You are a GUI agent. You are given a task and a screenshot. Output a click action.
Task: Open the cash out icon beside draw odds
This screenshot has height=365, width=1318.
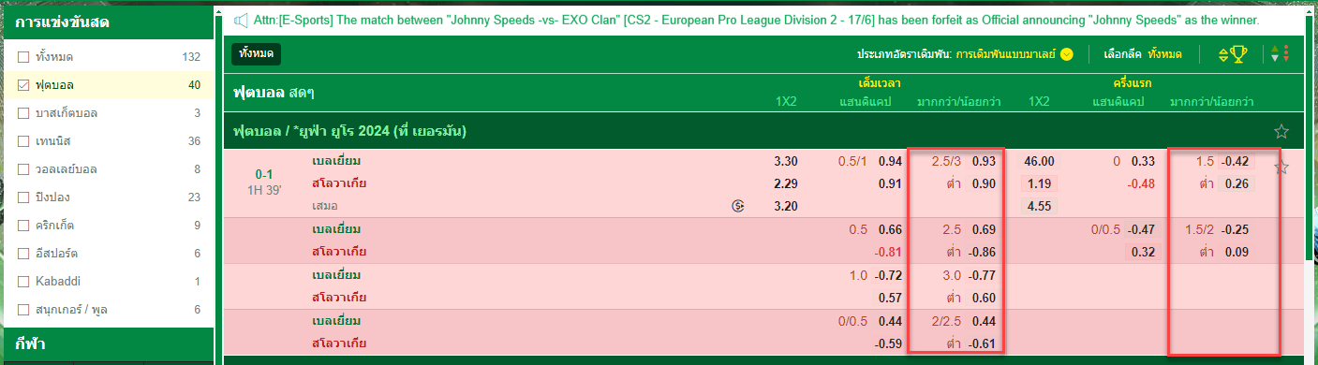click(x=738, y=205)
